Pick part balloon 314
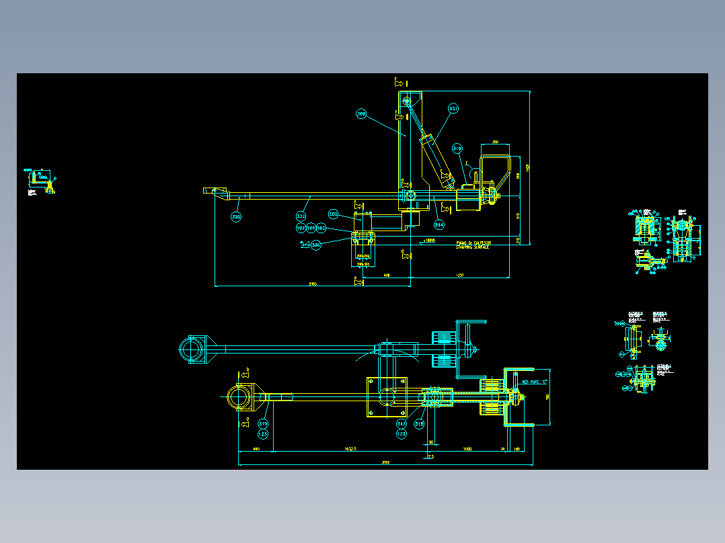The image size is (725, 543). click(x=438, y=224)
